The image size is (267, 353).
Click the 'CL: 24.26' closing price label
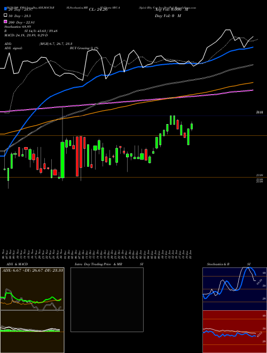(x=98, y=10)
